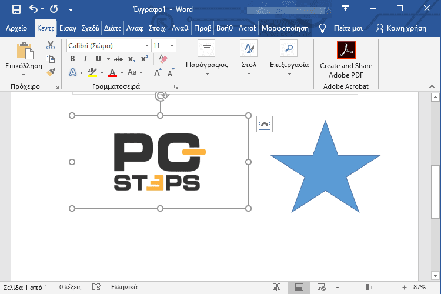Open the Customize Quick Access Toolbar menu
The height and width of the screenshot is (294, 441).
pos(71,9)
